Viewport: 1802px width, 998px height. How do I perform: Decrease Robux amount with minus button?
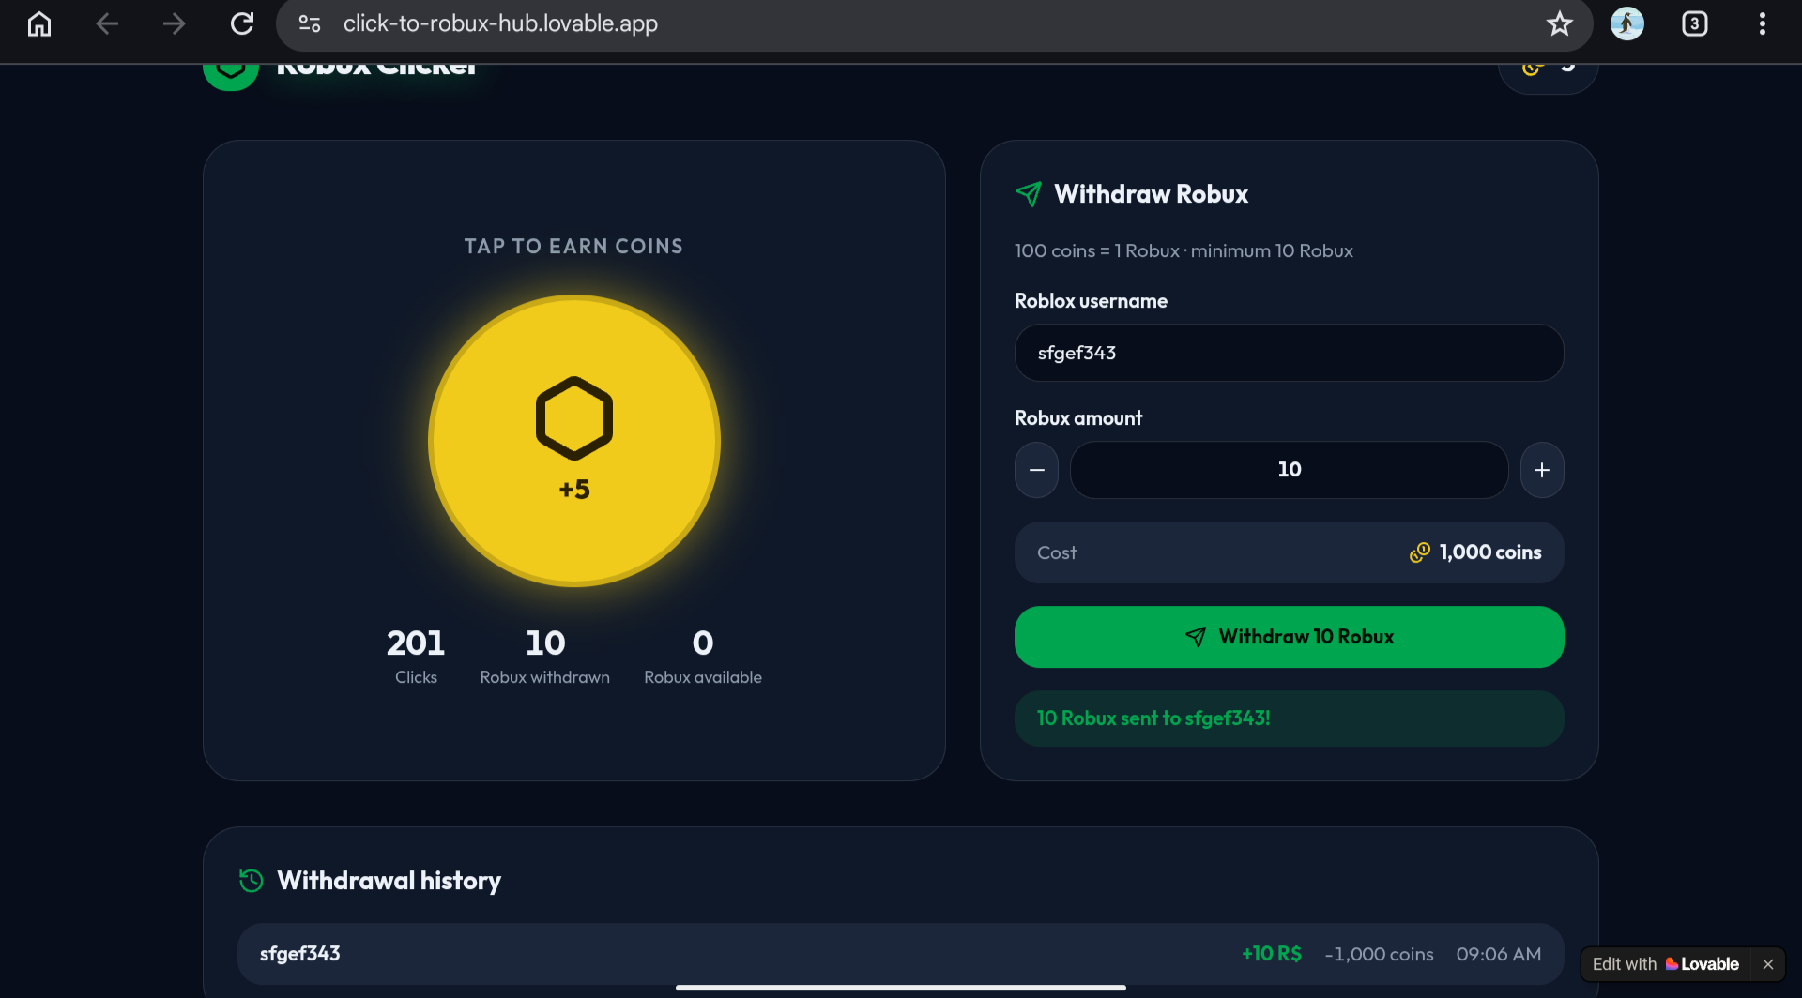(x=1036, y=470)
